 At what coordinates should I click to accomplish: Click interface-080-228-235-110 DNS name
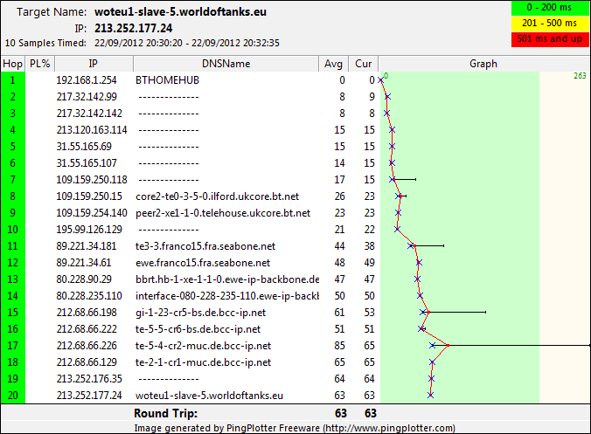pos(227,296)
